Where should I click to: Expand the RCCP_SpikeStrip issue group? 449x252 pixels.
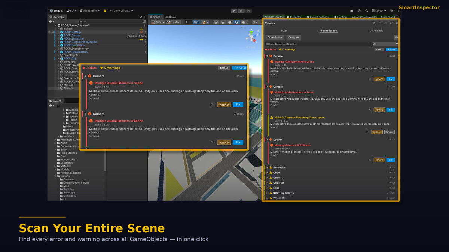(267, 193)
